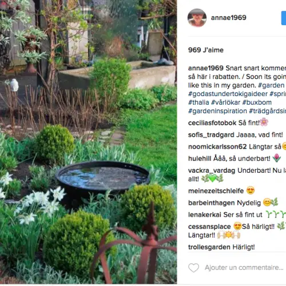The image size is (286, 286).
Task: Click the garden photo of the post
Action: 88,142
